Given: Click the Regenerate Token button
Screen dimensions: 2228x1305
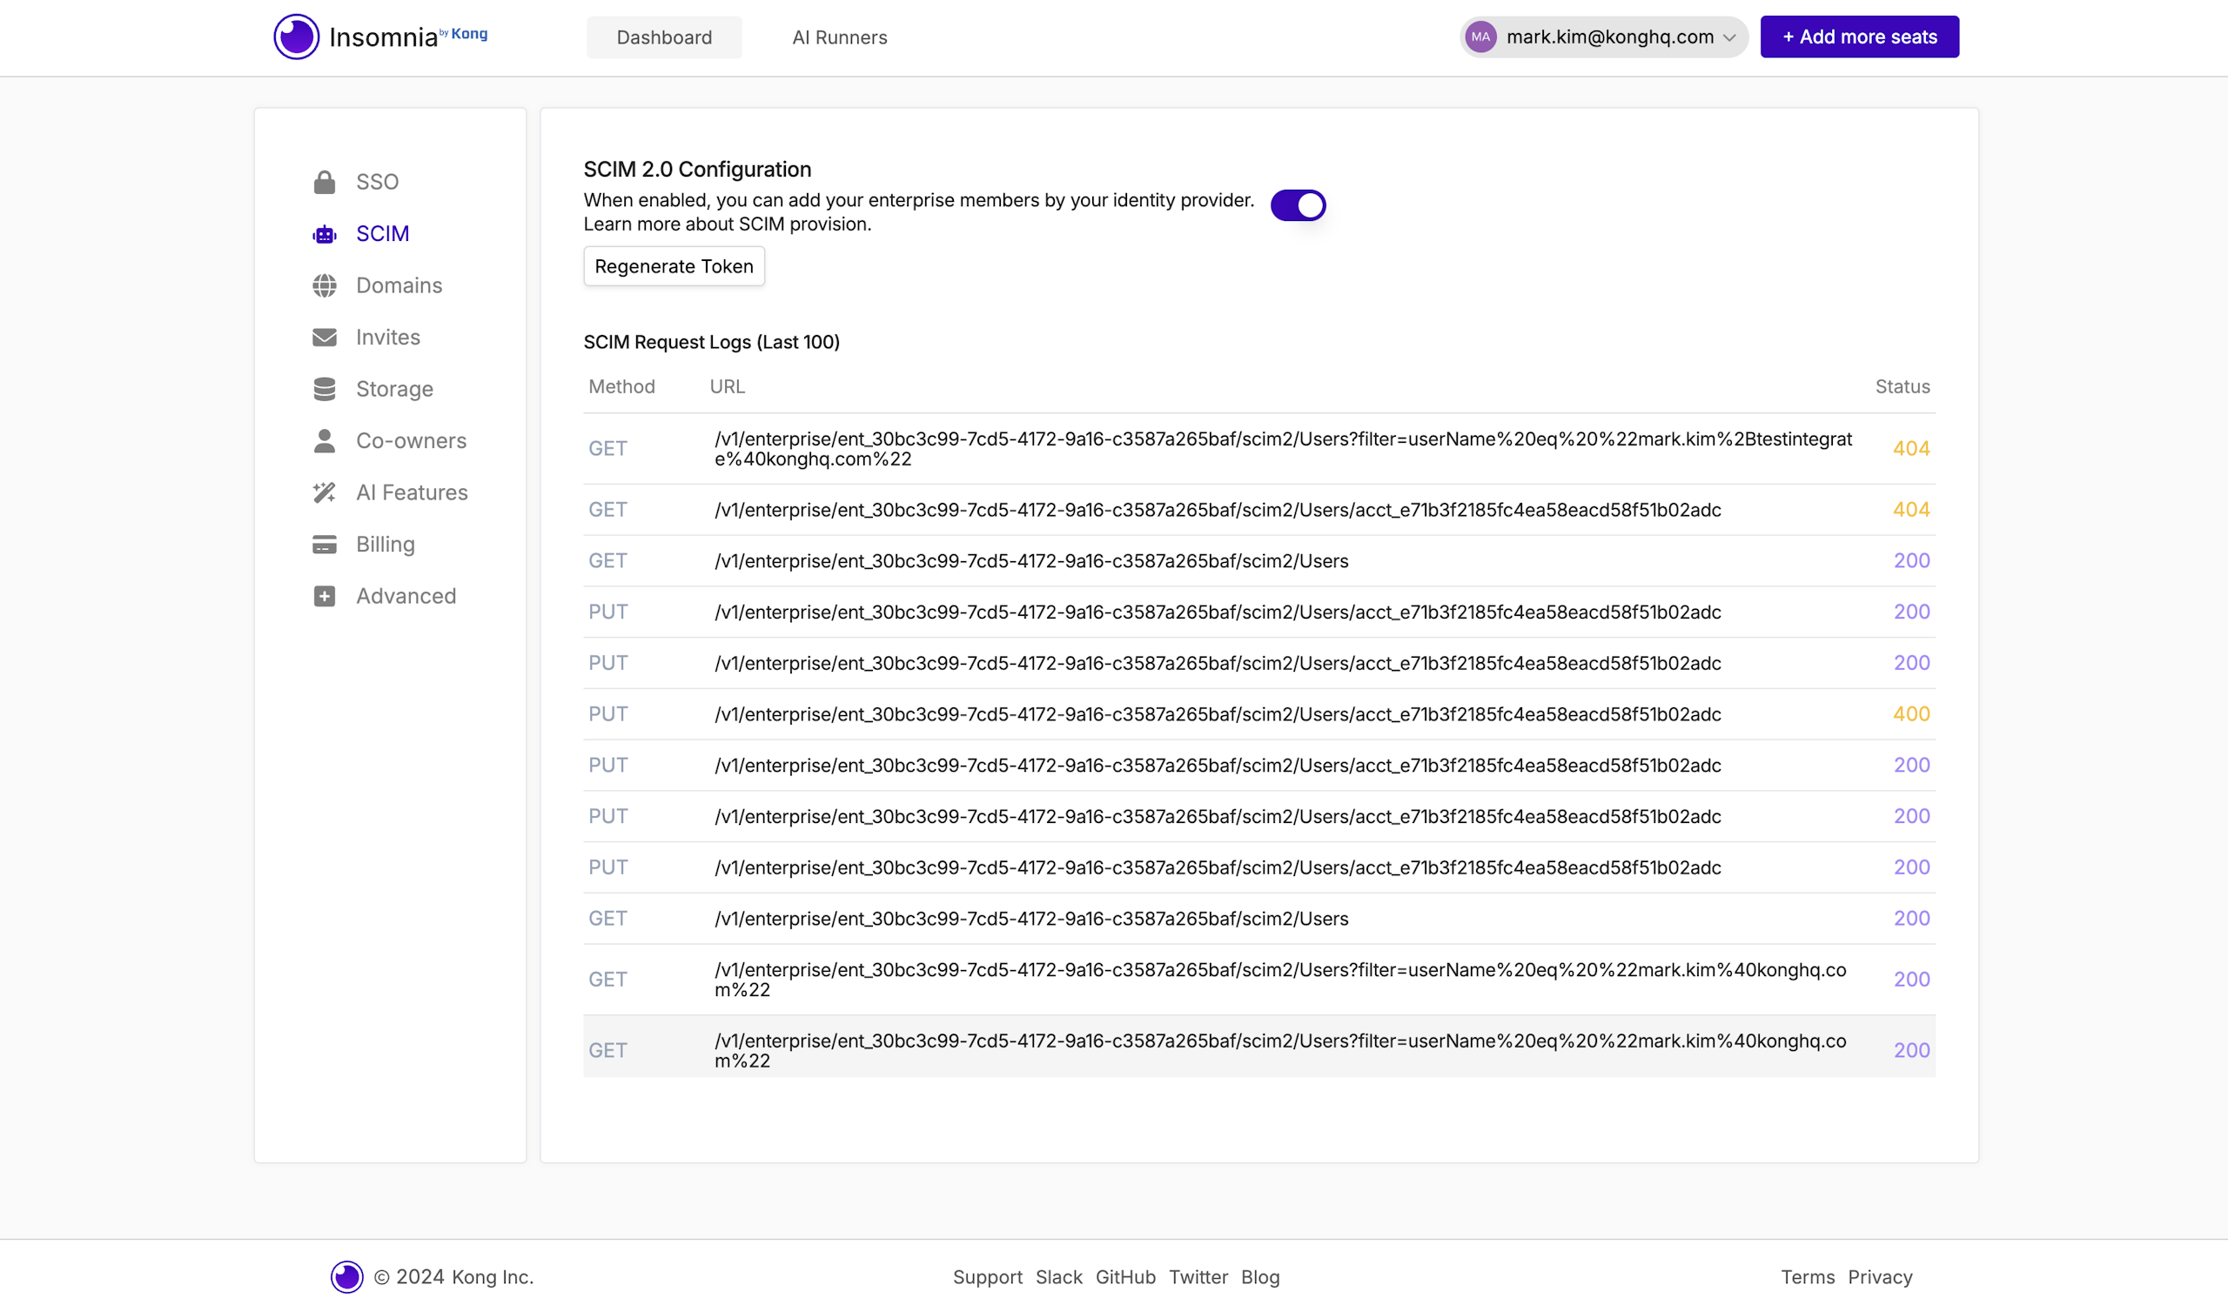Looking at the screenshot, I should point(674,266).
